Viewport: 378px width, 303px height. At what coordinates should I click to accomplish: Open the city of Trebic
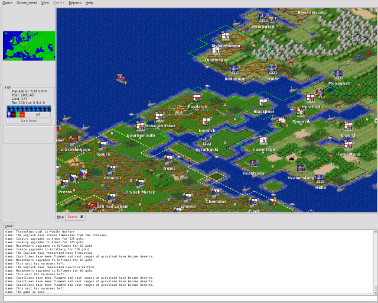[x=168, y=160]
